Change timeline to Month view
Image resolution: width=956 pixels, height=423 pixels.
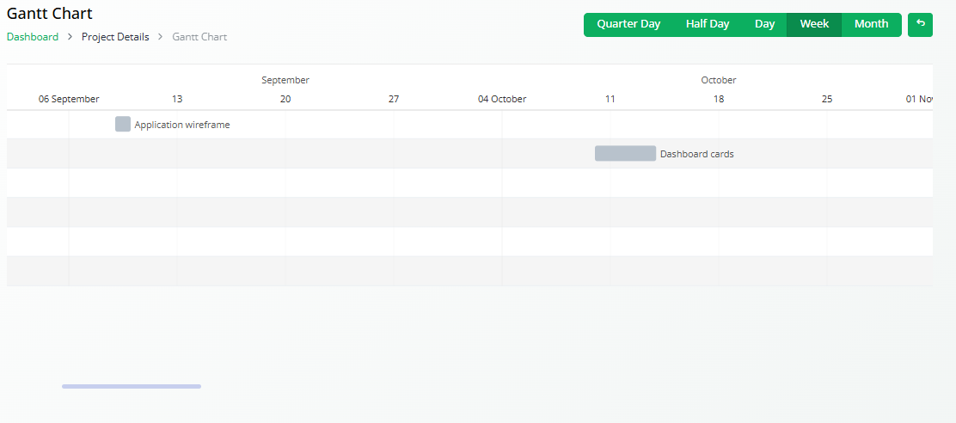871,24
